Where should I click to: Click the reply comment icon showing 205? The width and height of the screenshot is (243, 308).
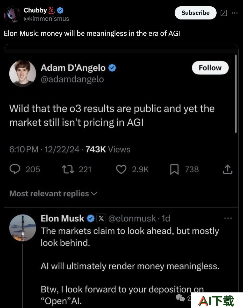(15, 169)
